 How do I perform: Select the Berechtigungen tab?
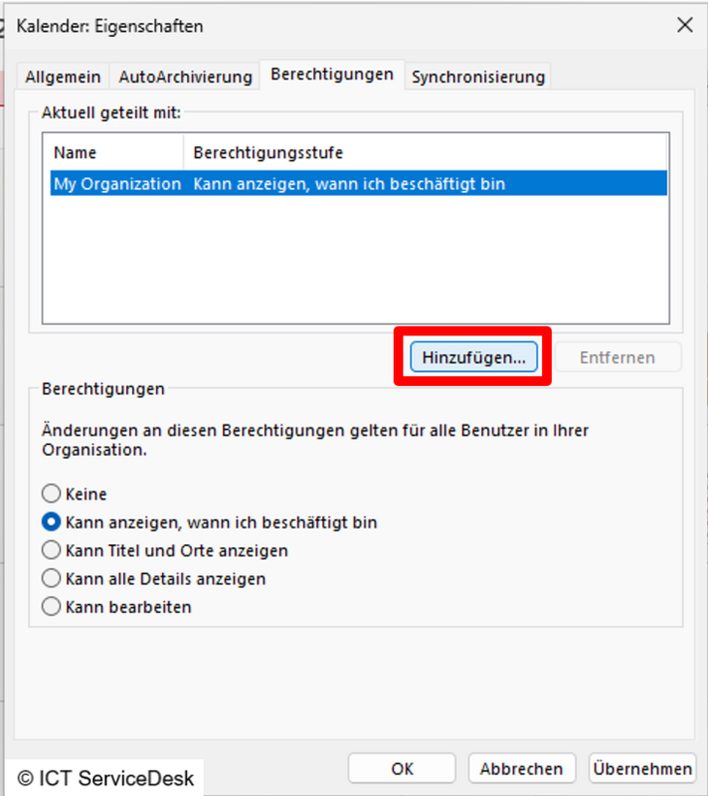[332, 74]
